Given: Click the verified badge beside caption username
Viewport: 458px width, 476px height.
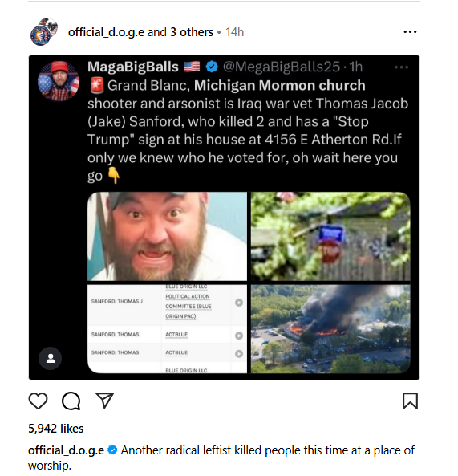Looking at the screenshot, I should coord(112,450).
